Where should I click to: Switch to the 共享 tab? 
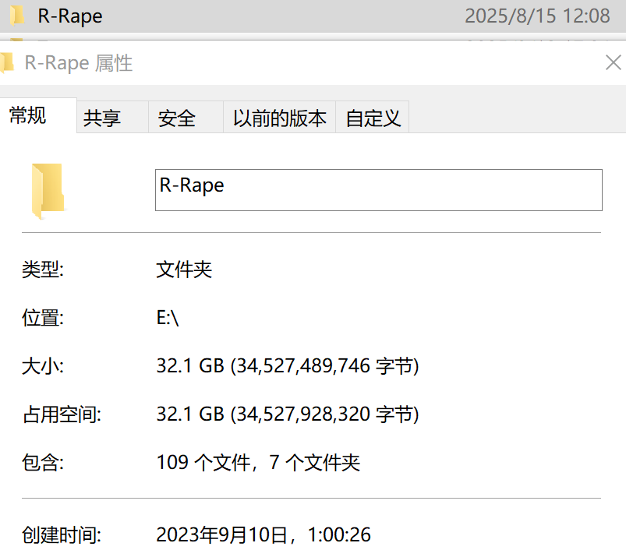[x=112, y=118]
